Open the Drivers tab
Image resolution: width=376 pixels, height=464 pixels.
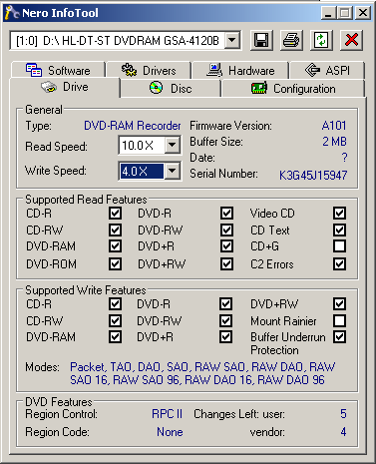point(149,70)
